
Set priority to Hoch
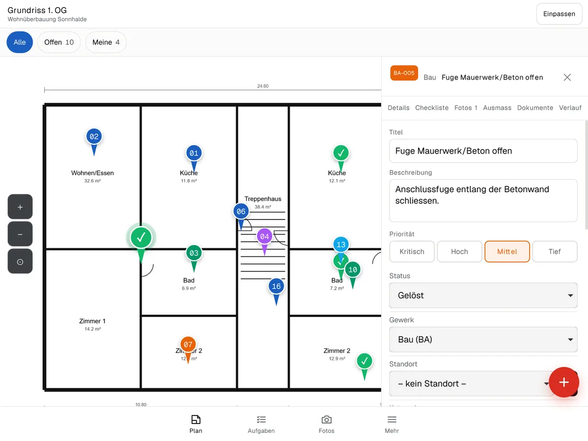460,252
